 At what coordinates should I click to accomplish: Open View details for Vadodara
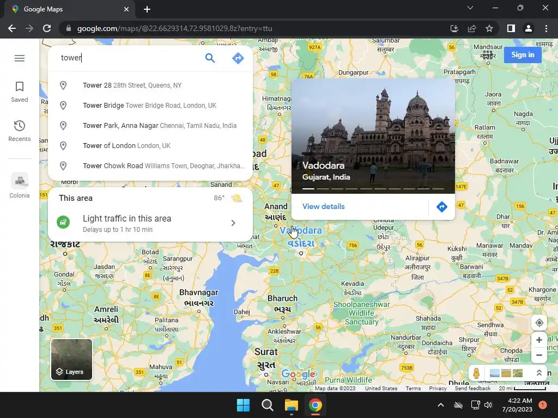click(324, 206)
